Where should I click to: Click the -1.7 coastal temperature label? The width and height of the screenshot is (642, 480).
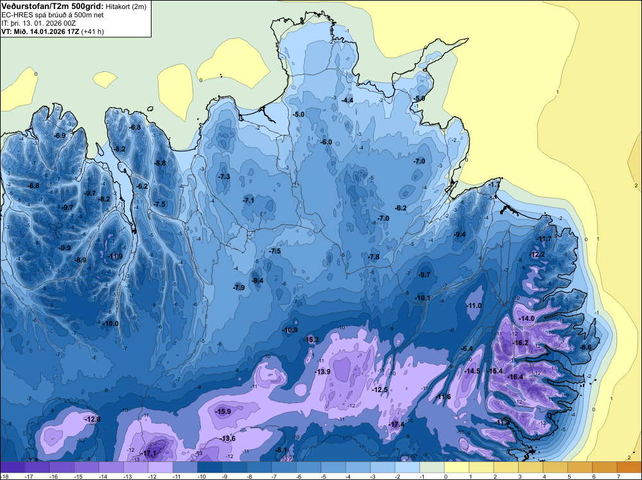(494, 185)
